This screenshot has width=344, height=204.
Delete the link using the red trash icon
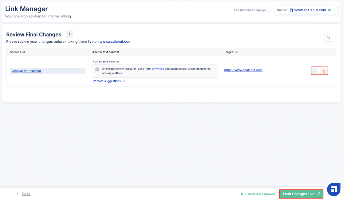click(324, 71)
